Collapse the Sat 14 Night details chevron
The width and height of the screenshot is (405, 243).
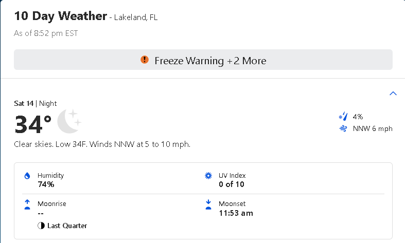coord(393,94)
